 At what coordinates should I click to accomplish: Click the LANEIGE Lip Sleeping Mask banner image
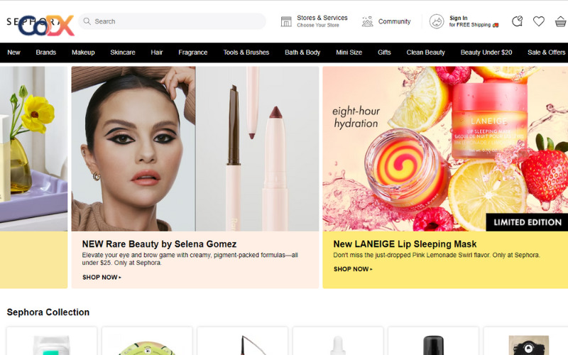445,149
